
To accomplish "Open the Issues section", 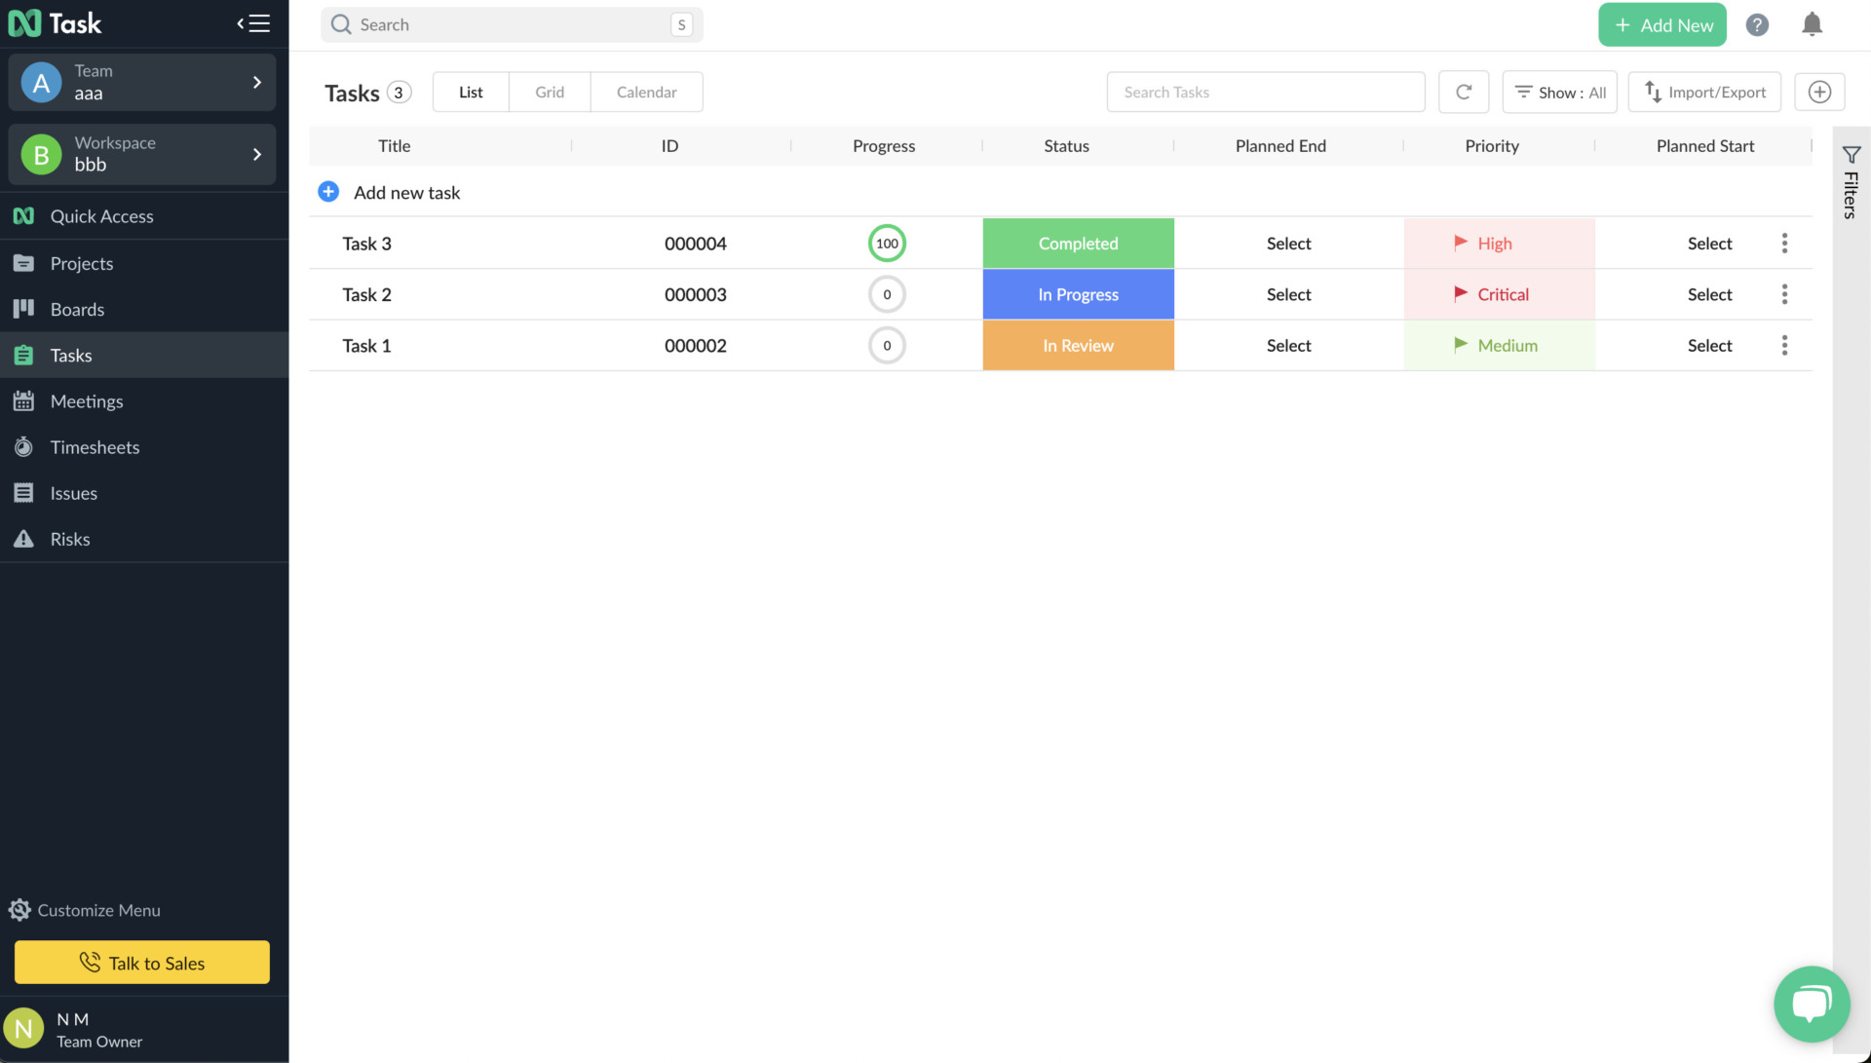I will click(x=73, y=492).
